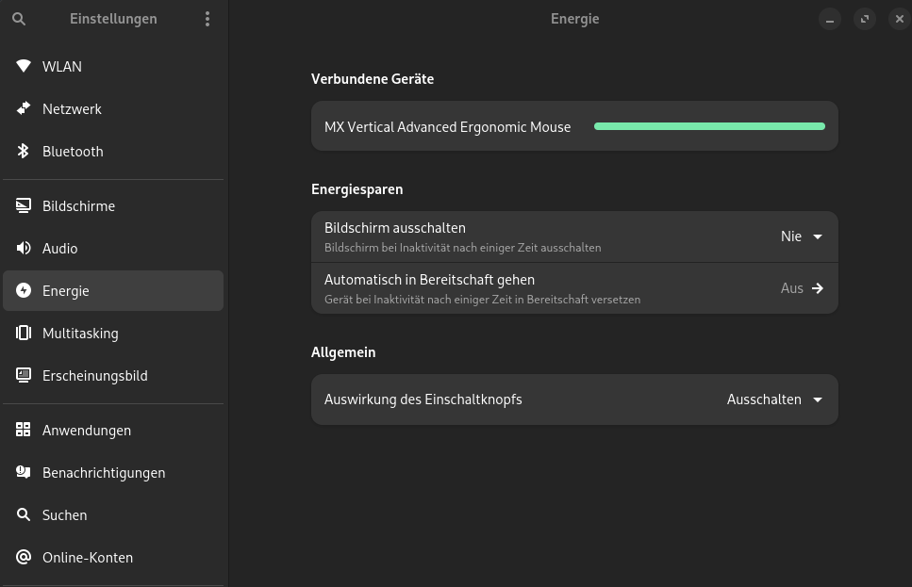Go to Erscheinungsbild settings
Viewport: 912px width, 587px height.
94,375
